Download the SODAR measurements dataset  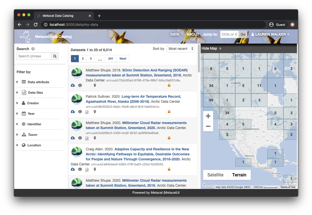click(x=73, y=85)
